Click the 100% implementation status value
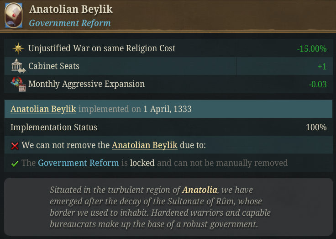This screenshot has height=239, width=336. (x=316, y=127)
